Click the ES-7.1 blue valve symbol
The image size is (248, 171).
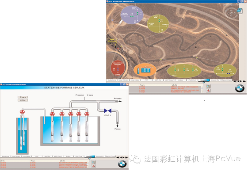108,111
